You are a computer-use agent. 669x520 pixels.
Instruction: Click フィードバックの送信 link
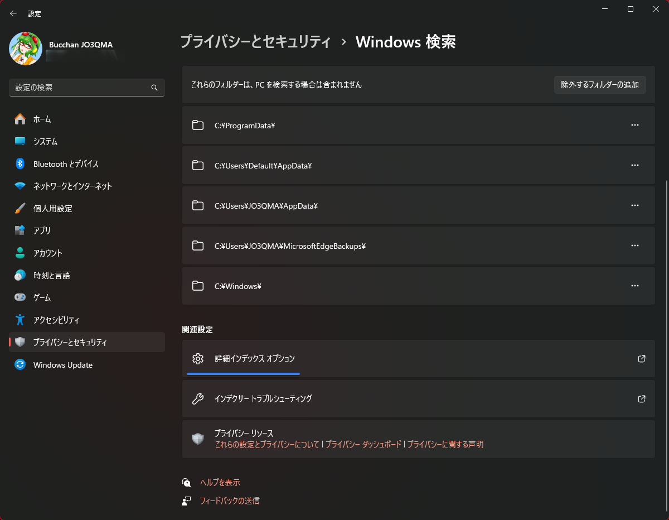pyautogui.click(x=230, y=501)
